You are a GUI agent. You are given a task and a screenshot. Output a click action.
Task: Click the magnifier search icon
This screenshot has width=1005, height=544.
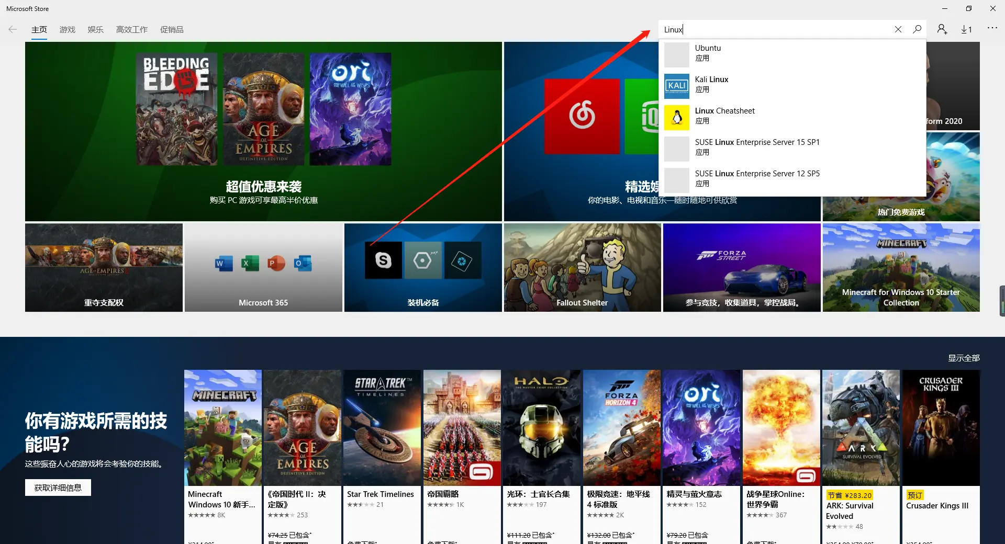[917, 29]
